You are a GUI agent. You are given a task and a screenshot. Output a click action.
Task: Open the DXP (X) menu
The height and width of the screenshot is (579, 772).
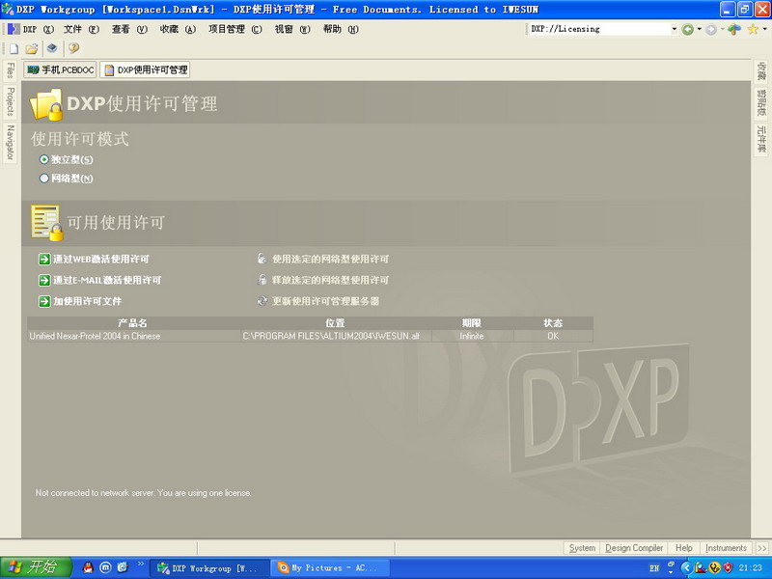coord(38,30)
